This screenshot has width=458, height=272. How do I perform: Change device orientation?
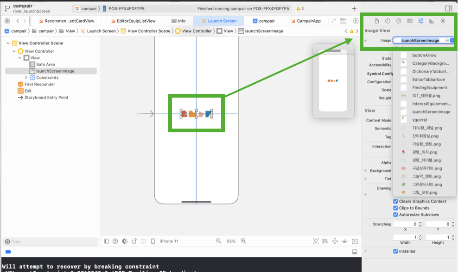(134, 241)
